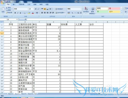Open the Underline style dropdown arrow
Image resolution: width=128 pixels, height=98 pixels.
pyautogui.click(x=22, y=13)
